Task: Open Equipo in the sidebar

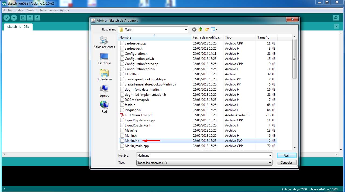Action: point(104,91)
